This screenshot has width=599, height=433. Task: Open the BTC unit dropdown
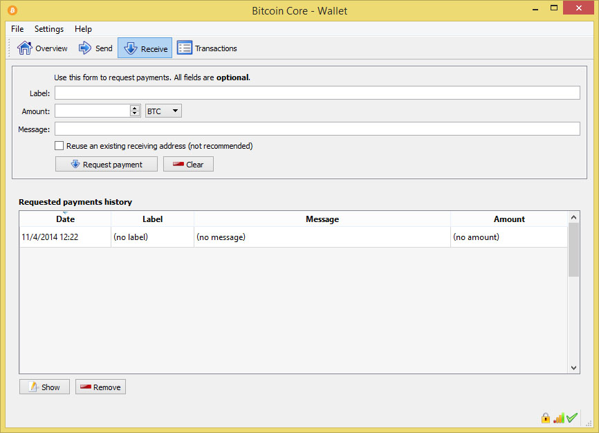[163, 111]
